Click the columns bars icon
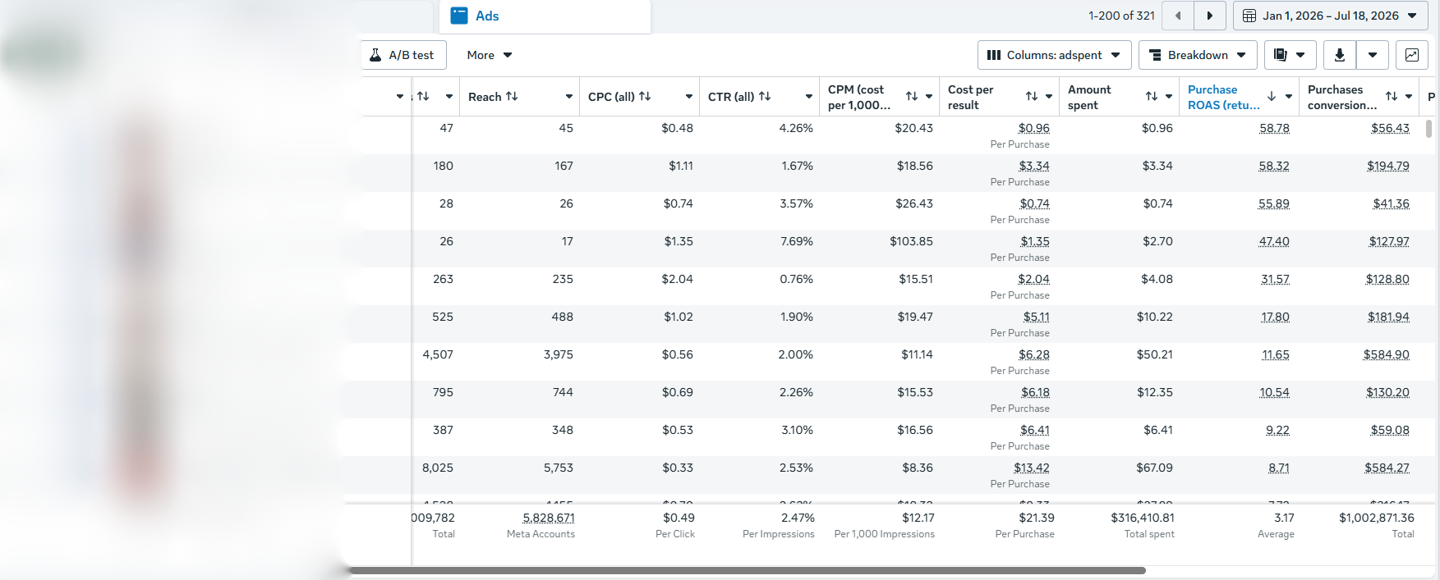This screenshot has width=1440, height=580. coord(994,55)
